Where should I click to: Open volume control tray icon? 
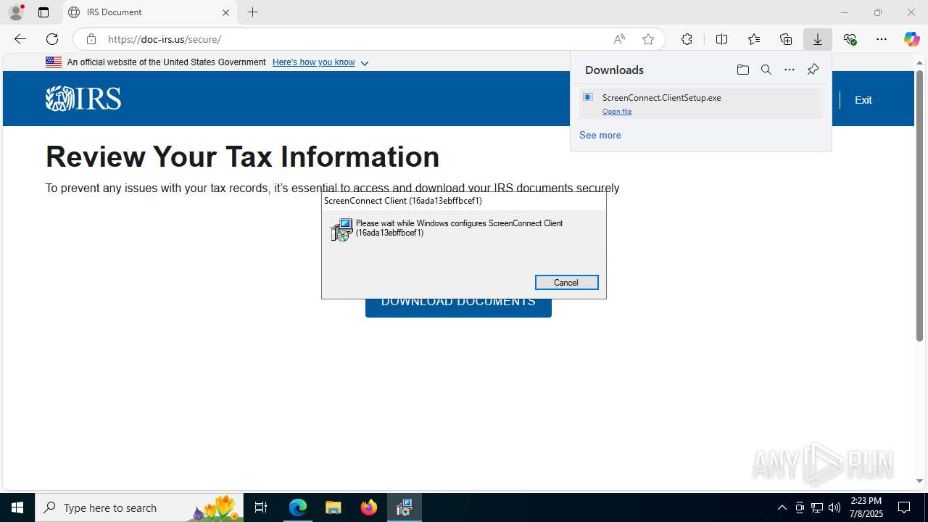coord(834,507)
